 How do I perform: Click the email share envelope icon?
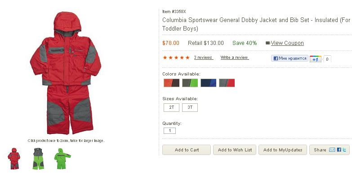(x=332, y=150)
